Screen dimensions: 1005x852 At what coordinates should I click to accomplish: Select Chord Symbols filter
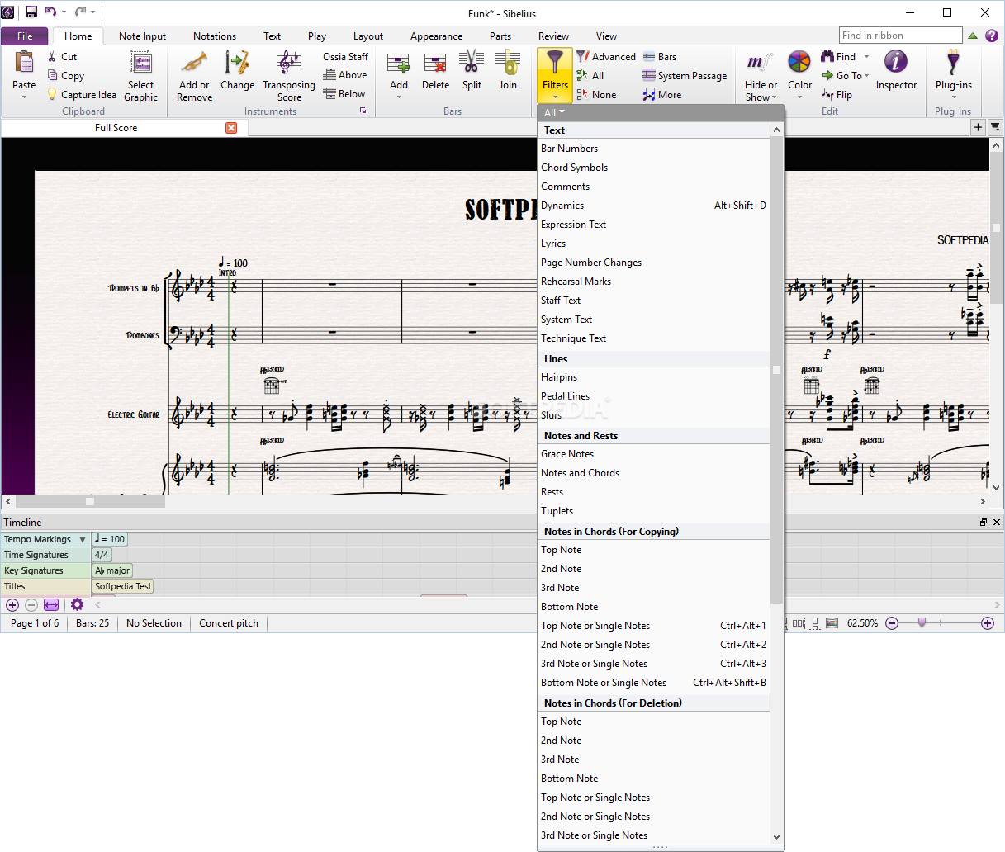pos(653,168)
